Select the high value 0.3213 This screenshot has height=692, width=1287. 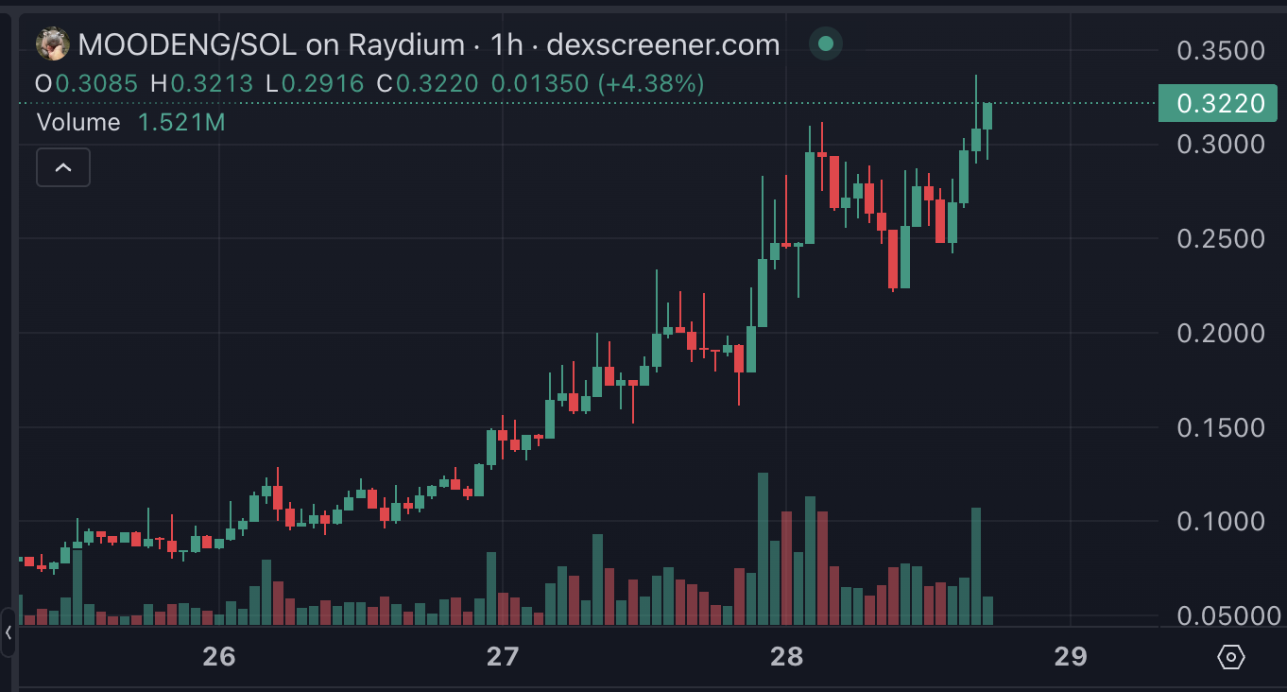212,84
